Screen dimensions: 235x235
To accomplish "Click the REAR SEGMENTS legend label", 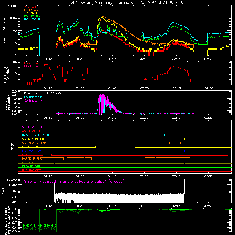I will (x=39, y=229).
